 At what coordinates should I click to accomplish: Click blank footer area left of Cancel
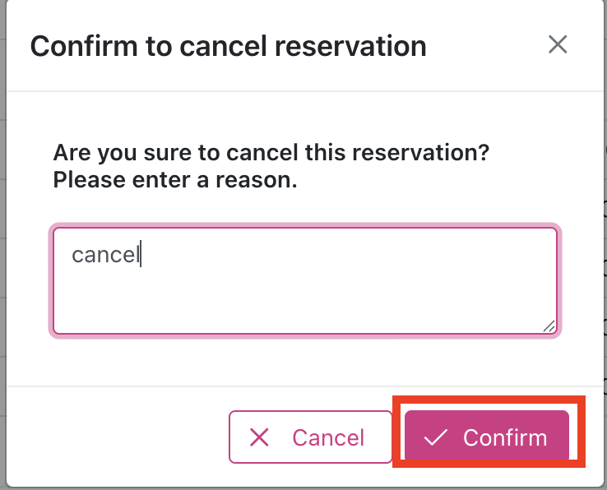pos(115,437)
